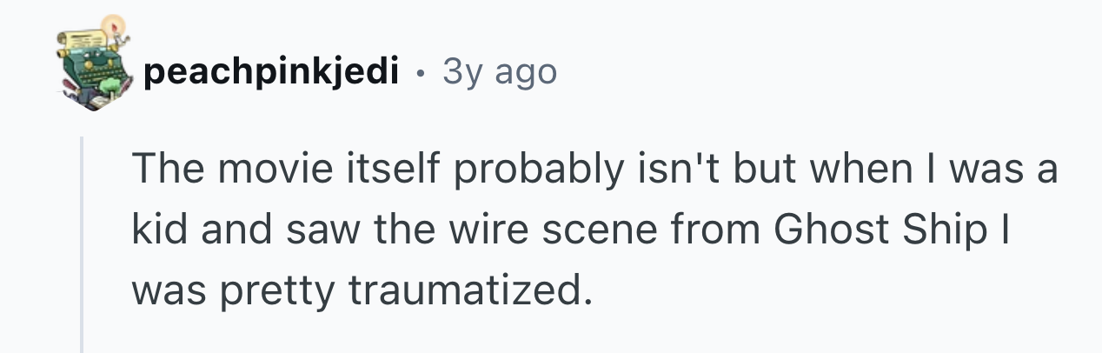
Task: Click the 3y ago timestamp
Action: 499,72
